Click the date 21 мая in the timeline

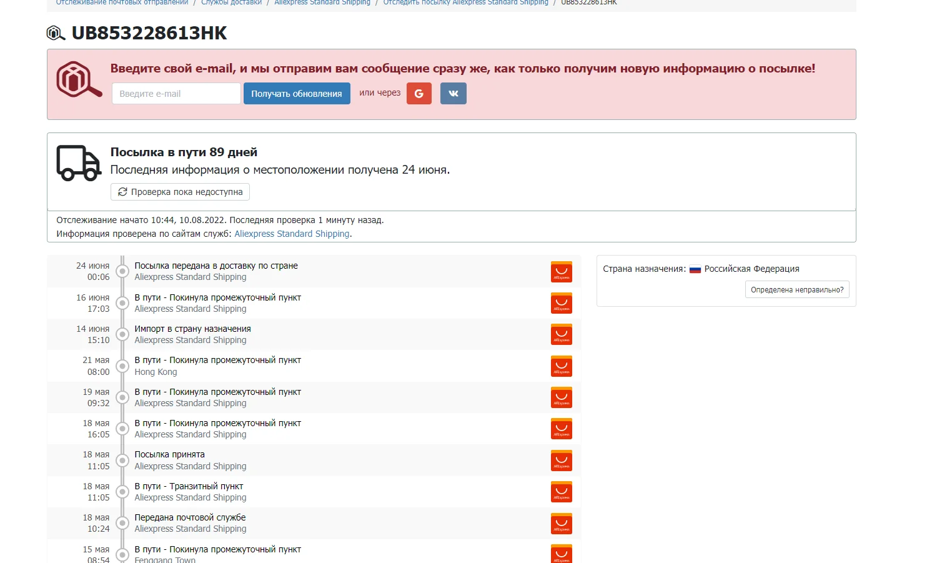[96, 360]
